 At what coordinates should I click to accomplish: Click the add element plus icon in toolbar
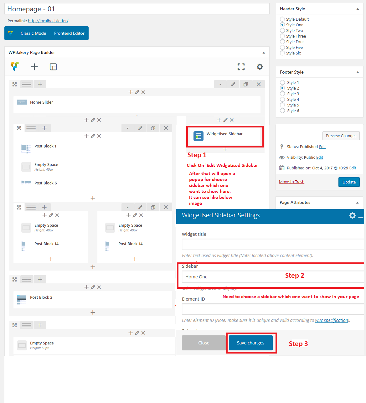point(34,67)
